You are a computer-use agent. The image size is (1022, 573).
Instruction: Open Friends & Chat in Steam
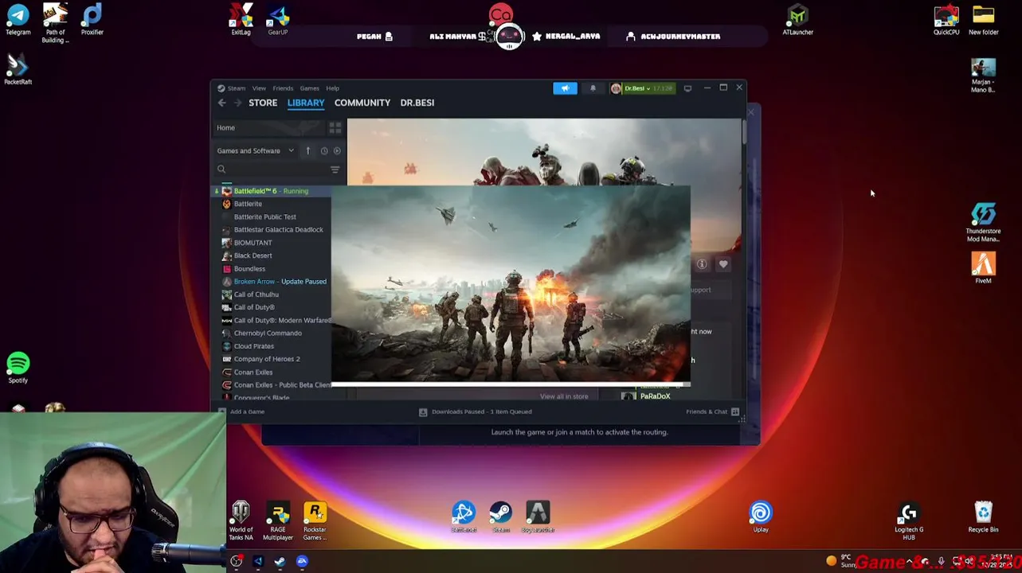tap(712, 411)
